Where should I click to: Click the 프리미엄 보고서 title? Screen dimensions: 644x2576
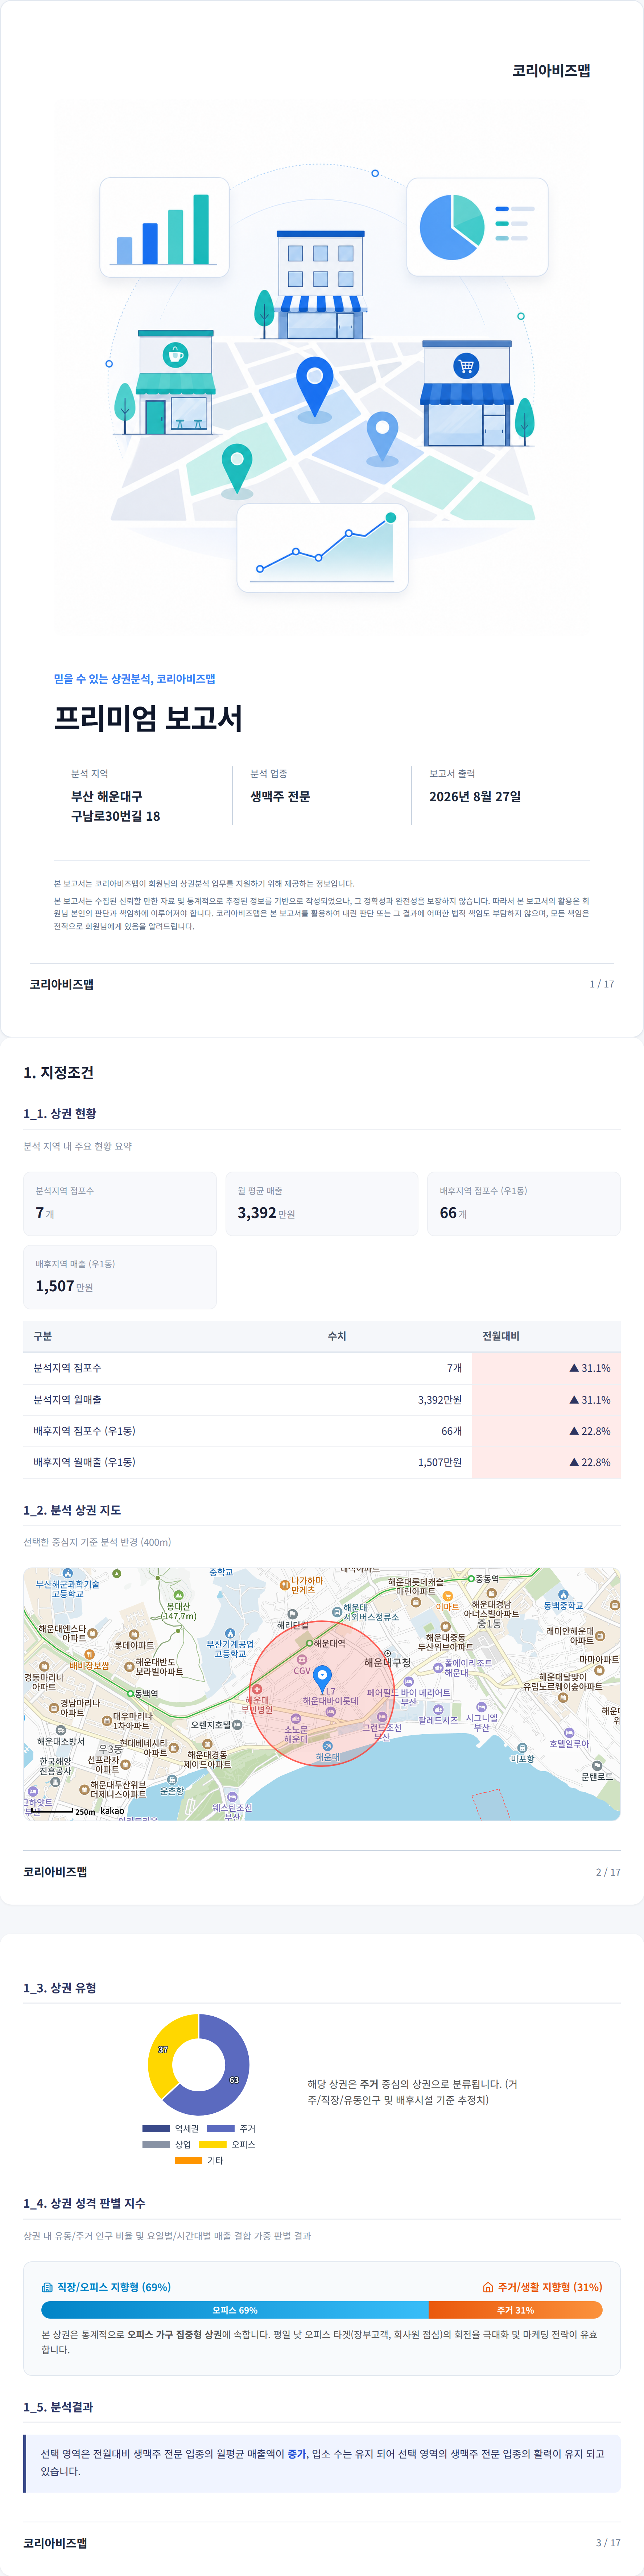pyautogui.click(x=148, y=718)
